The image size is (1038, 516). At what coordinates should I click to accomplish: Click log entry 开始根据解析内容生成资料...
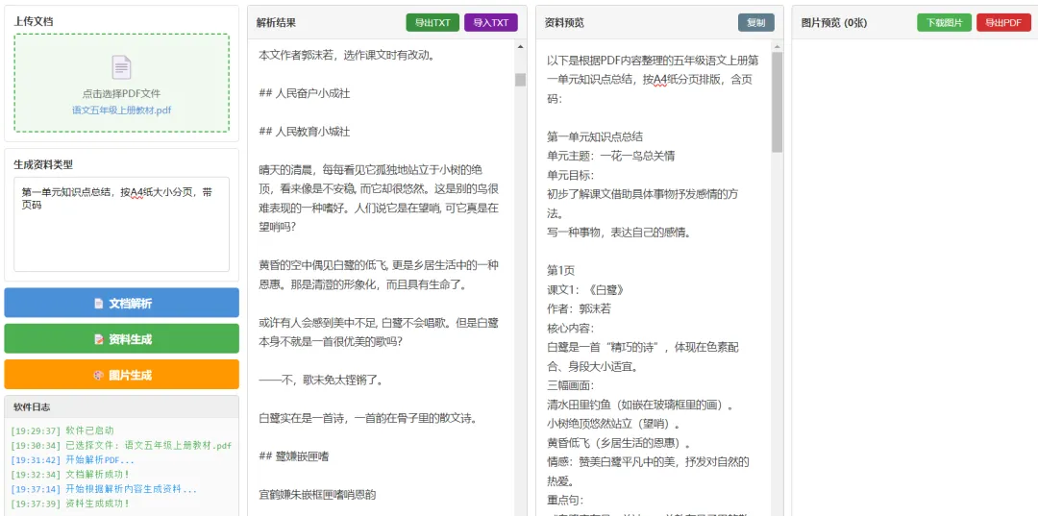pyautogui.click(x=104, y=489)
